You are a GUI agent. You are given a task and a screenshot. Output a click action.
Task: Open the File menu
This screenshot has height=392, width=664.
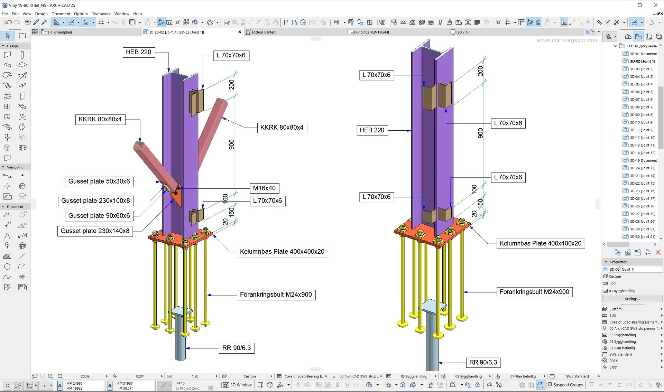click(x=5, y=14)
